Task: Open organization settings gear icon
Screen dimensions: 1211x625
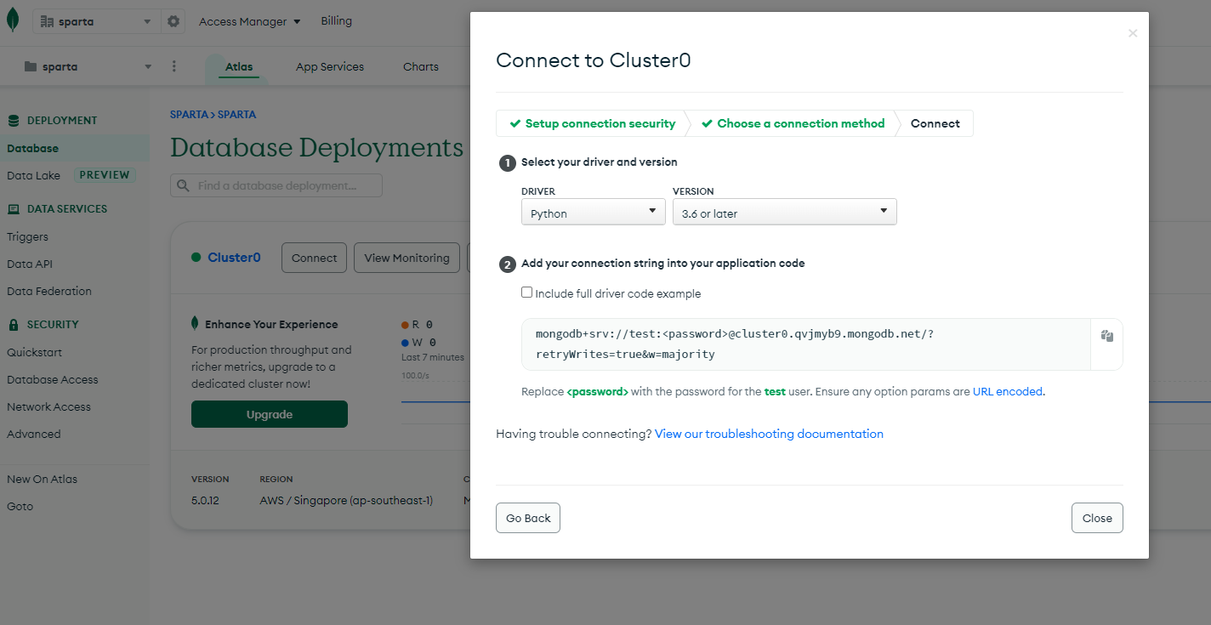Action: click(173, 21)
